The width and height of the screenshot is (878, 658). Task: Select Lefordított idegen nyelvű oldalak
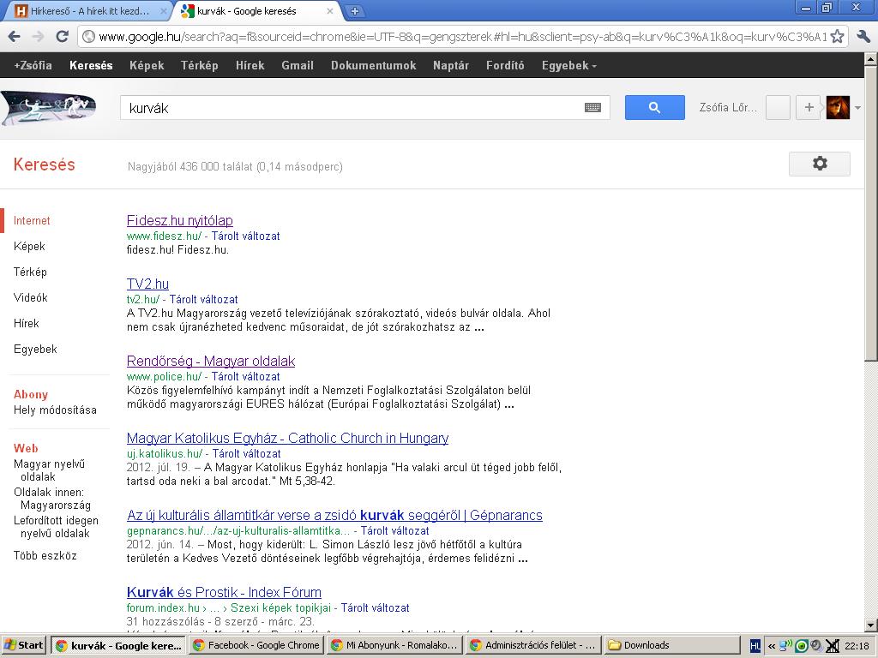56,527
